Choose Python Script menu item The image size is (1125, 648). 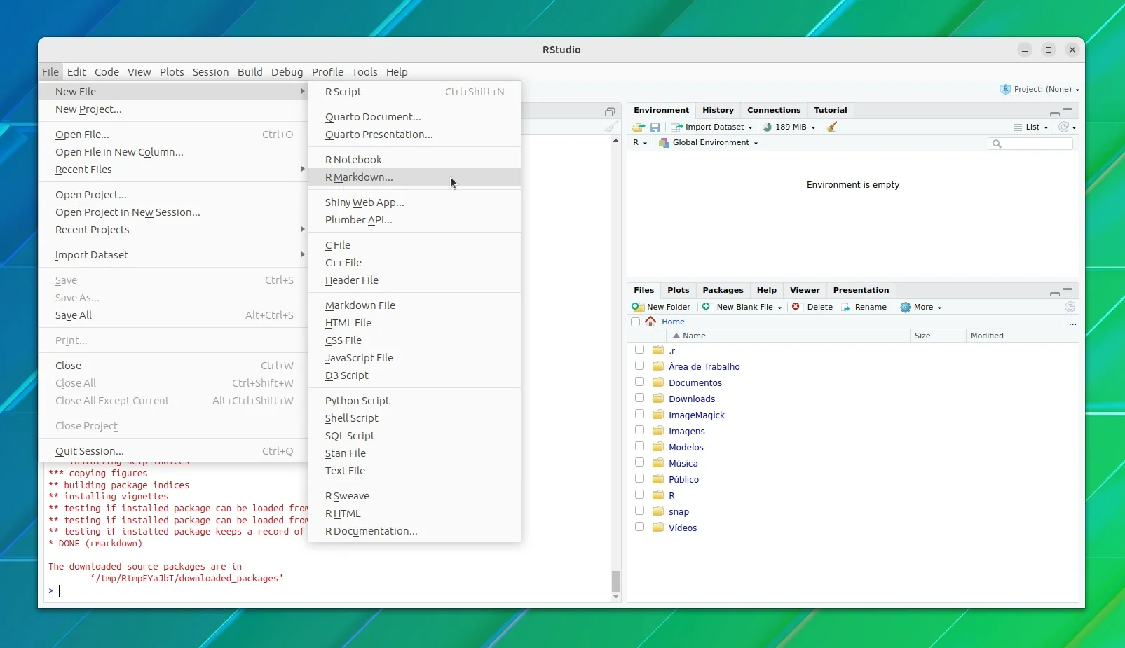(x=414, y=401)
